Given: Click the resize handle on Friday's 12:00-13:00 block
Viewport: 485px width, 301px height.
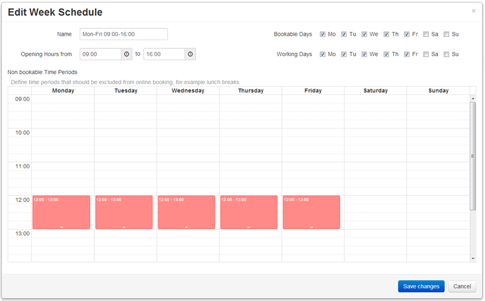Looking at the screenshot, I should [x=311, y=227].
